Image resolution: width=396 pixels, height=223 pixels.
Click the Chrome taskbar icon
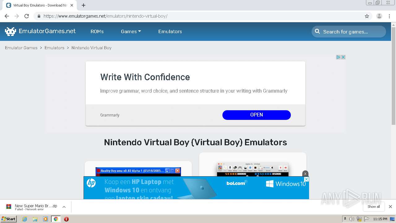(56, 219)
